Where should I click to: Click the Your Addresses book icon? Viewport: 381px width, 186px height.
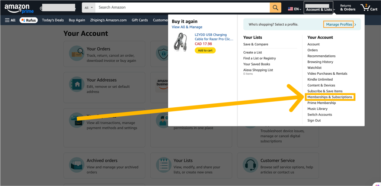tap(77, 84)
